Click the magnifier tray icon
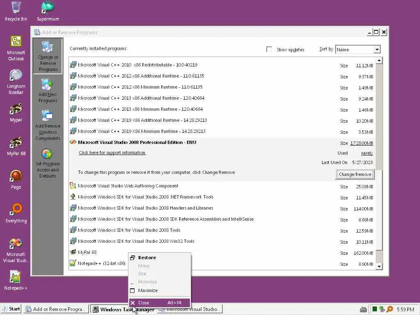The height and width of the screenshot is (315, 420). point(390,309)
